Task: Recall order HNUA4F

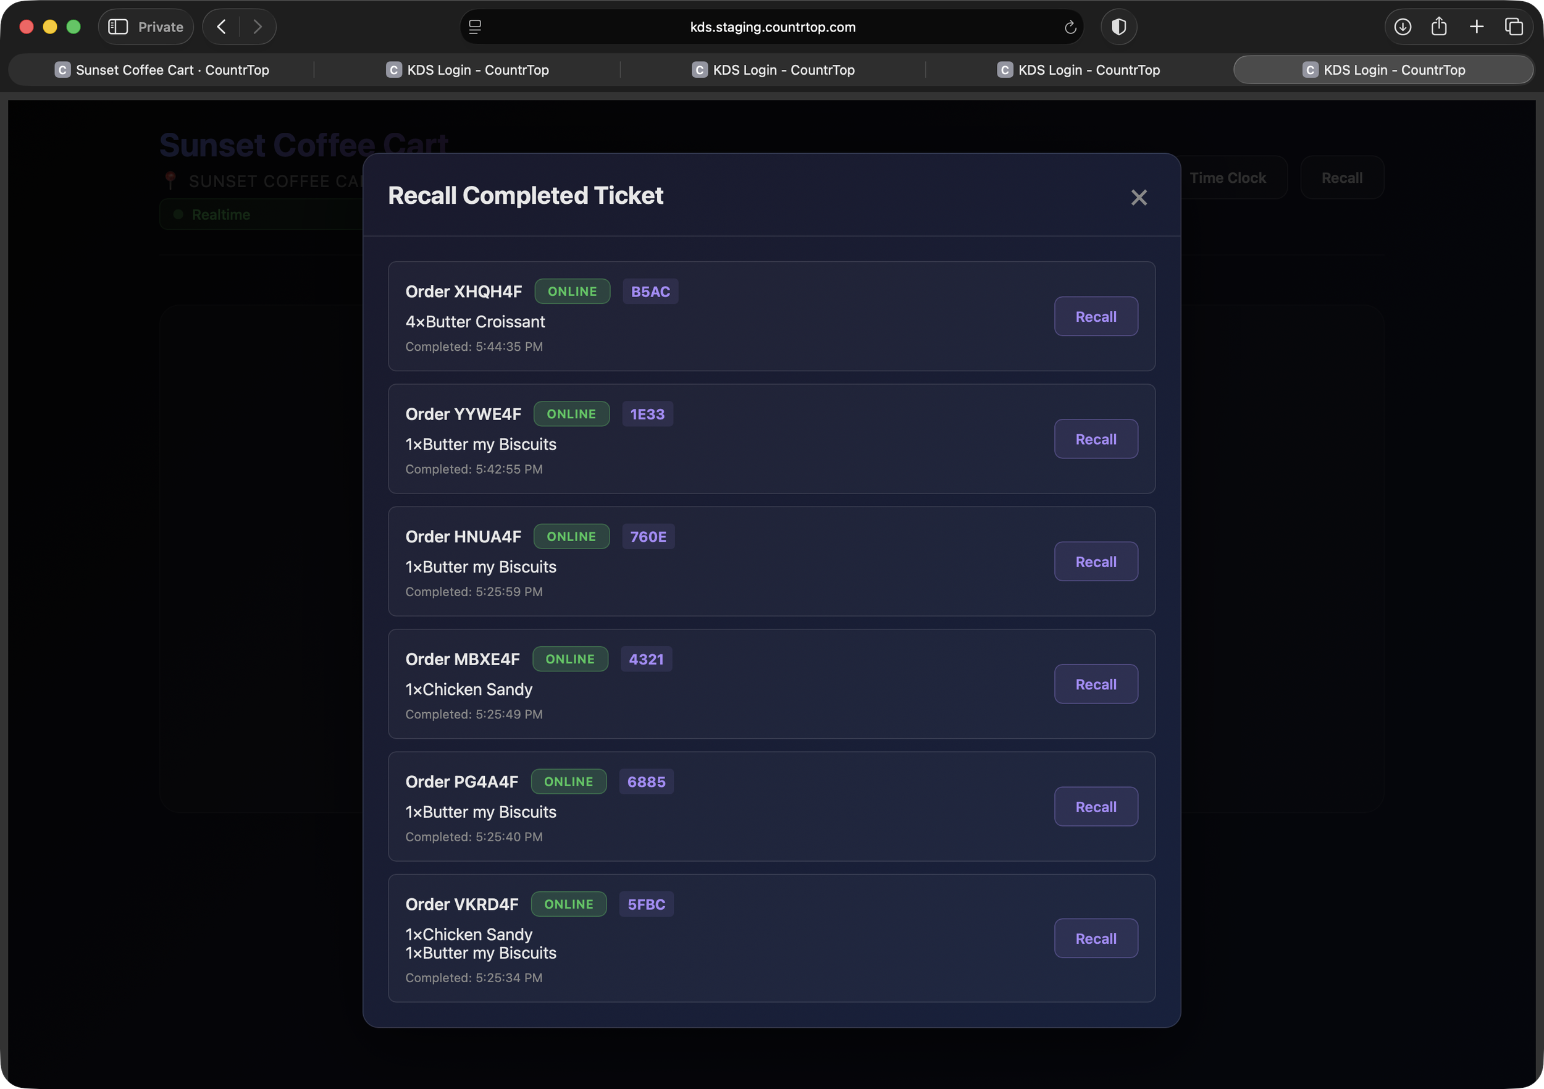Action: click(x=1096, y=561)
